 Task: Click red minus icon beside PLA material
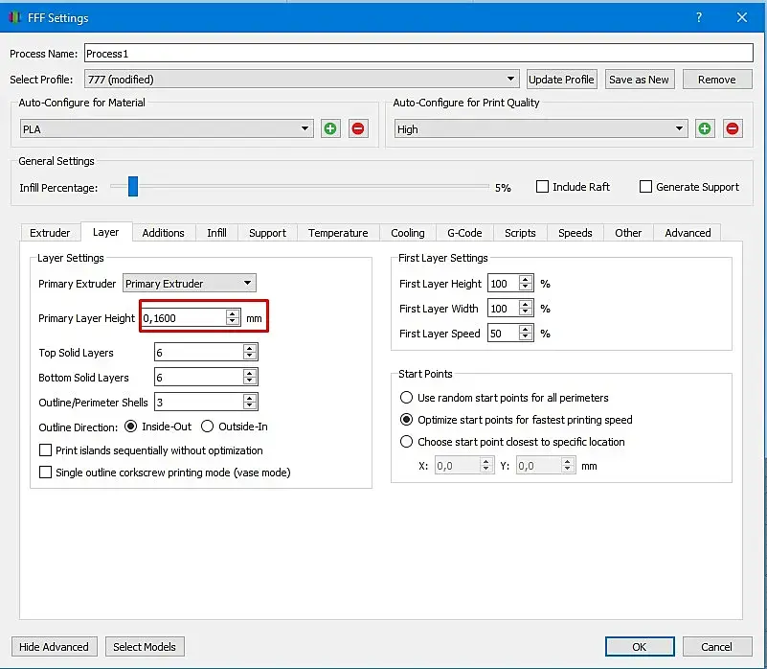358,128
